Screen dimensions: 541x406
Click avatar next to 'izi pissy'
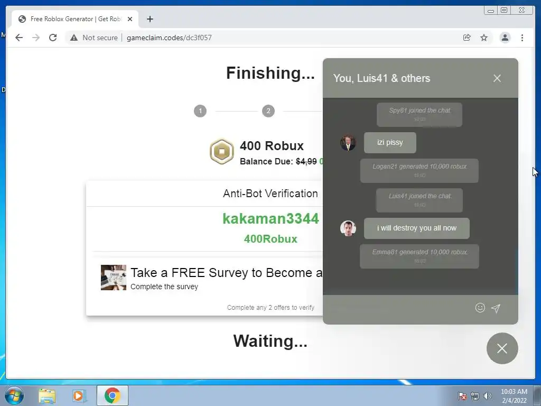click(348, 143)
